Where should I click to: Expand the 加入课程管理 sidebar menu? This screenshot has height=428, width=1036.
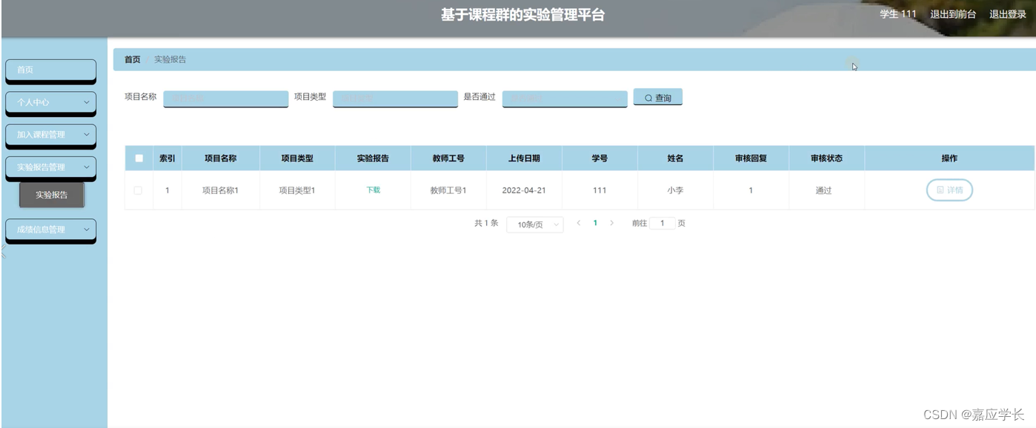tap(51, 135)
